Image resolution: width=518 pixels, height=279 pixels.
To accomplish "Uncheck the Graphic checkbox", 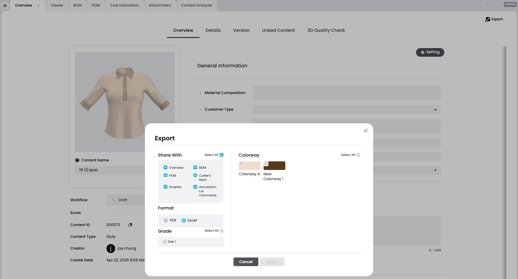I will click(165, 187).
